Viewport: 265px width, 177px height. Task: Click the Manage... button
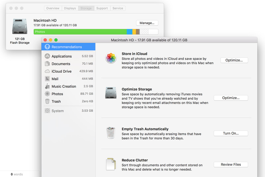[x=147, y=23]
